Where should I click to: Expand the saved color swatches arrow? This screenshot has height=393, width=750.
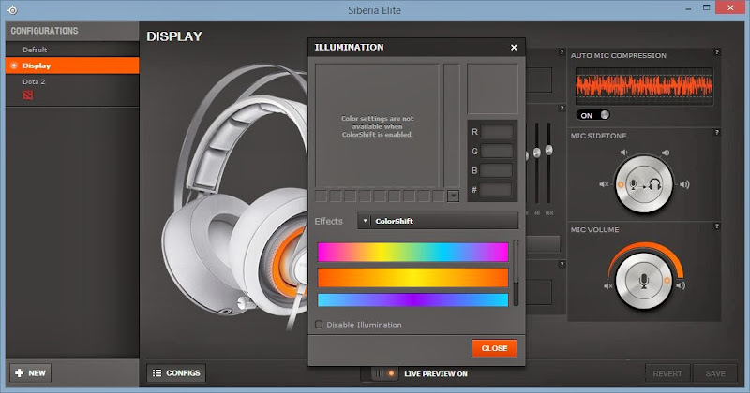[453, 196]
